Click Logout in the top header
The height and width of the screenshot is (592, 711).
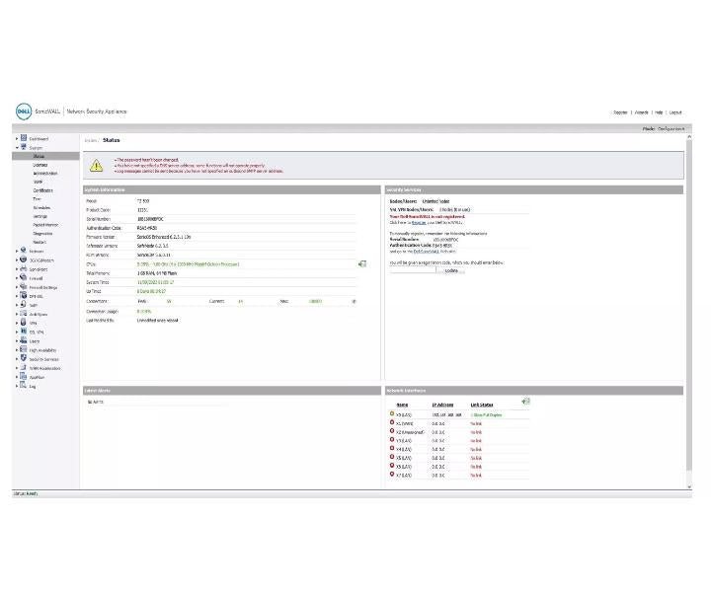(675, 112)
